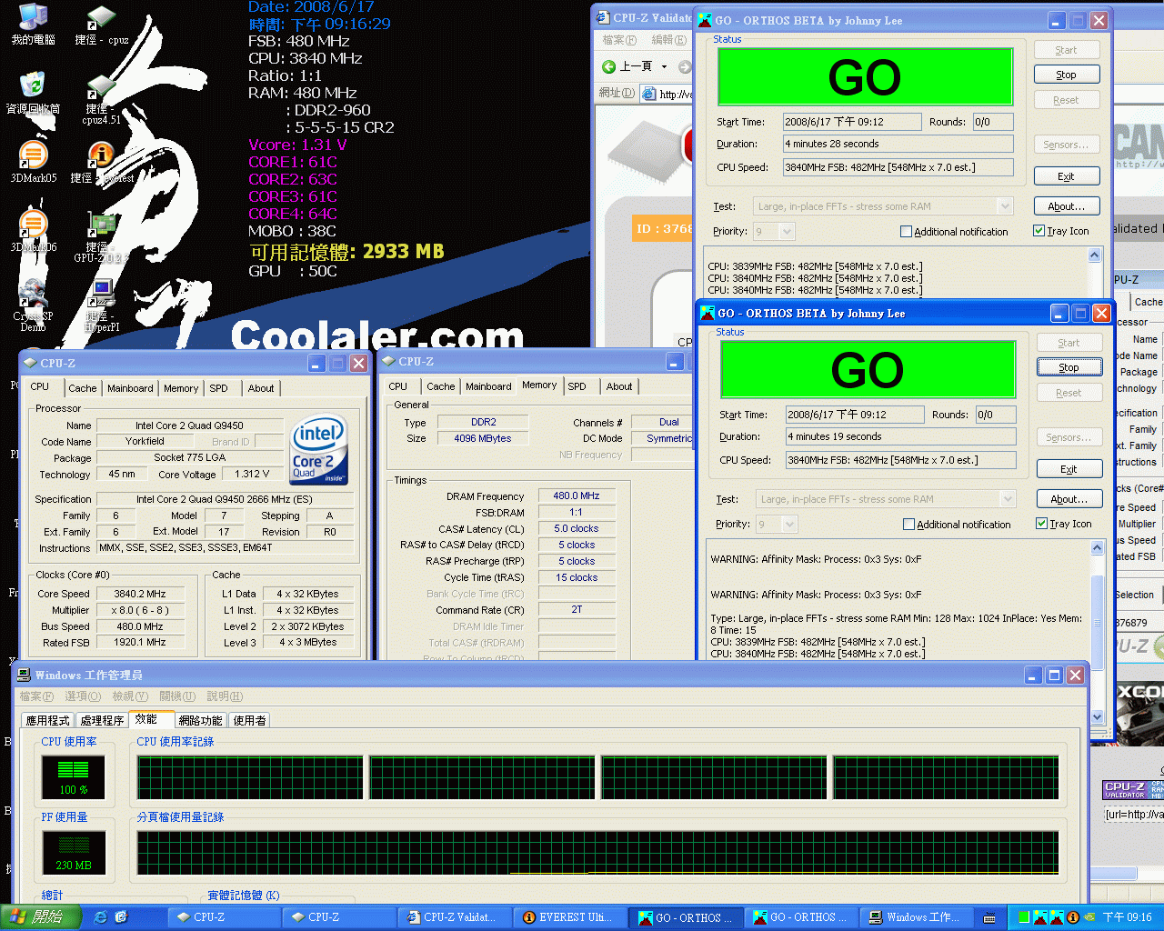Launch the 捷徑 - cpuz desktop shortcut
1164x931 pixels.
pyautogui.click(x=101, y=25)
